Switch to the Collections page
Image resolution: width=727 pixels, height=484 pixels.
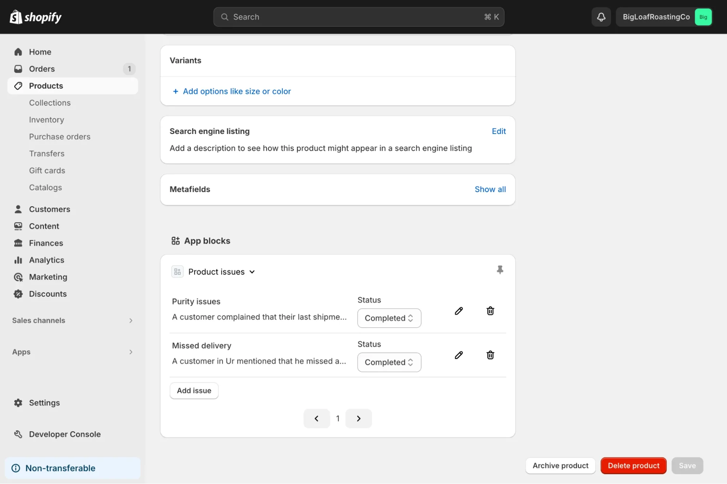pyautogui.click(x=50, y=103)
